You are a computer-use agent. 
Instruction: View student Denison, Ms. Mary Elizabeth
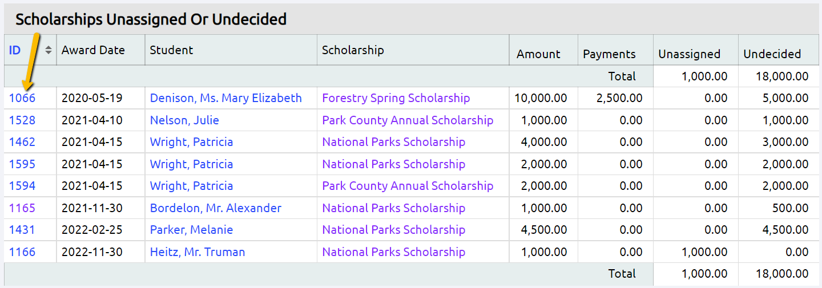[x=226, y=98]
